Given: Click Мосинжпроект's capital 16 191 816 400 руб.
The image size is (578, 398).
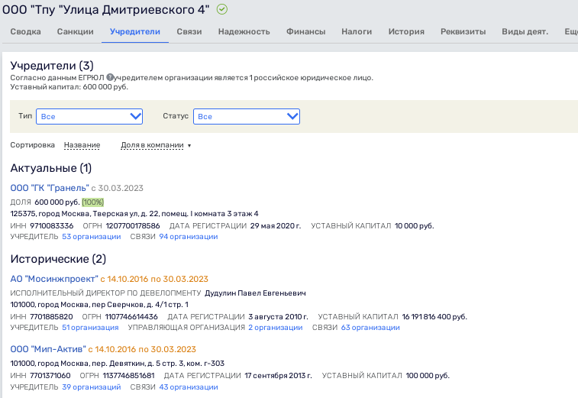Looking at the screenshot, I should click(434, 317).
